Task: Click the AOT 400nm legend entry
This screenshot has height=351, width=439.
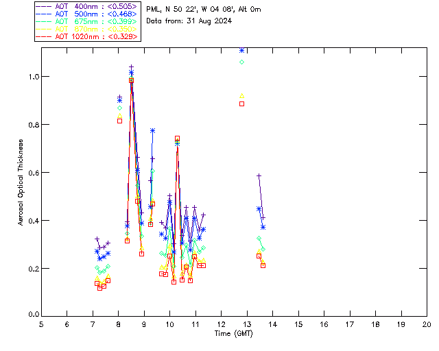Action: pos(86,6)
